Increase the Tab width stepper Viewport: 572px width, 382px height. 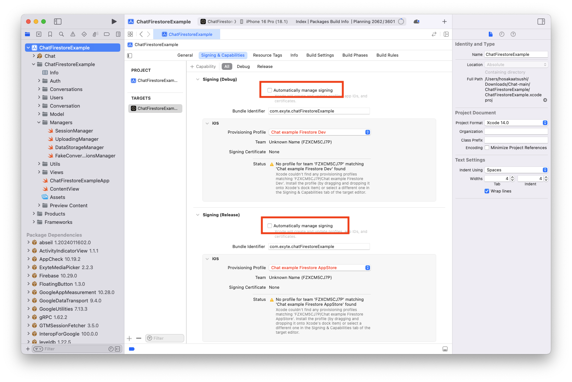513,177
